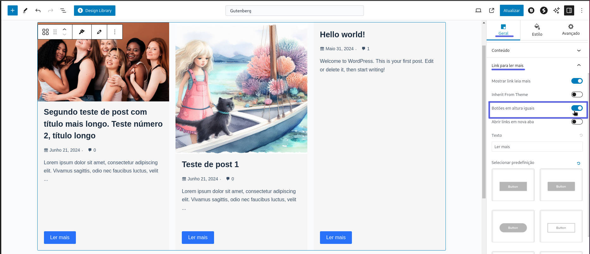
Task: Select the pencil Tools icon
Action: tap(25, 10)
